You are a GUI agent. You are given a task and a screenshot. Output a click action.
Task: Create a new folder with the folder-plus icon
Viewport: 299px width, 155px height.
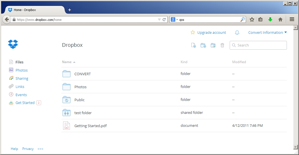tap(203, 45)
